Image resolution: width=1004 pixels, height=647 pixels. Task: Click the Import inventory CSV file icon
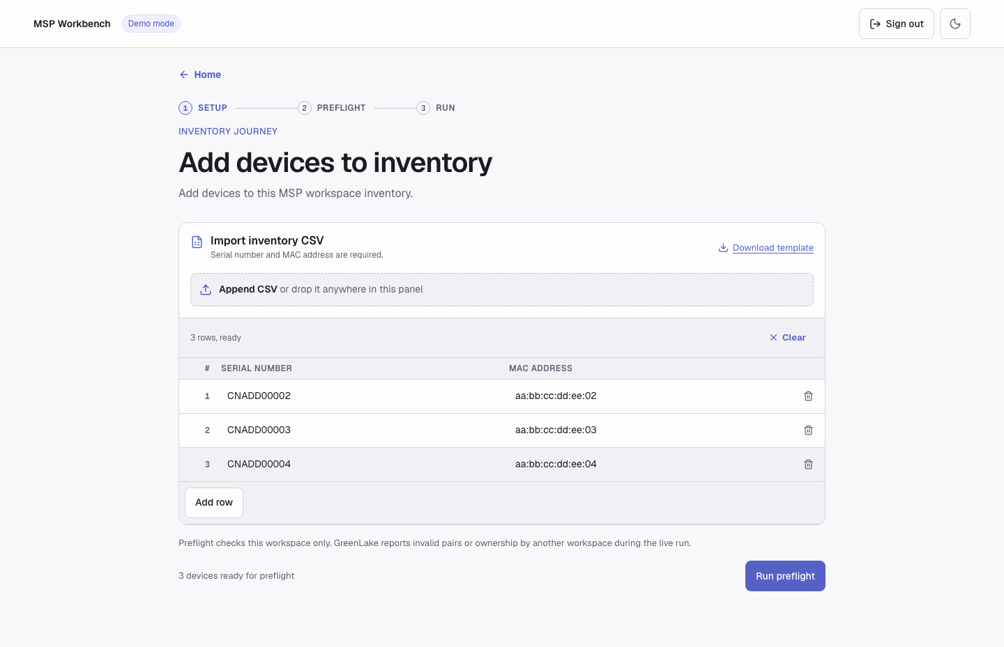[197, 242]
